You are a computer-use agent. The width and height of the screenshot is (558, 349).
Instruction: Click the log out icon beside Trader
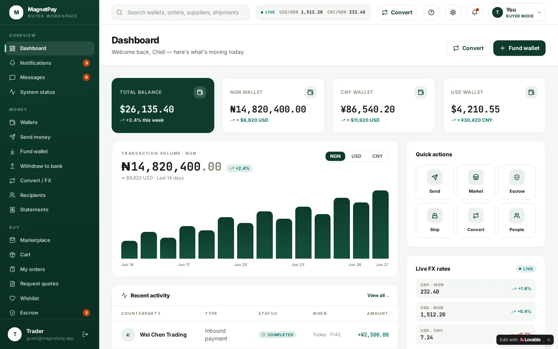tap(85, 334)
